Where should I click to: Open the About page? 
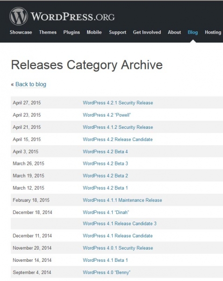(174, 32)
